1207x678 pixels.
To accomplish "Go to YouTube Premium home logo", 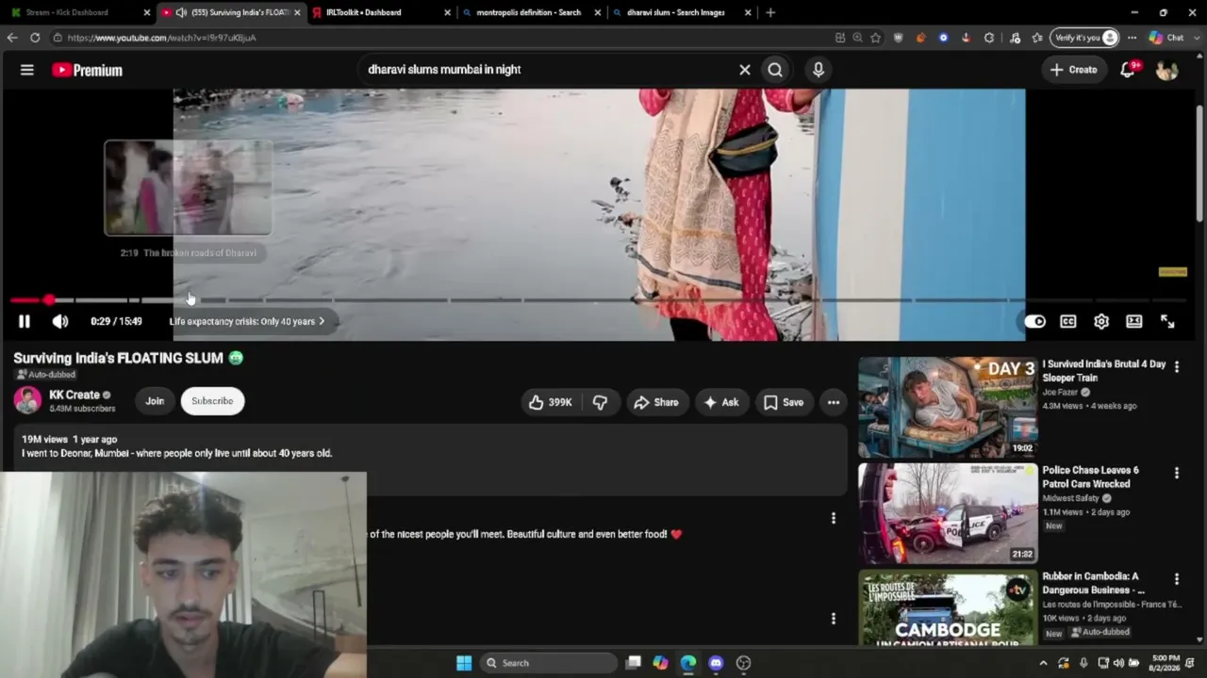I will click(87, 70).
